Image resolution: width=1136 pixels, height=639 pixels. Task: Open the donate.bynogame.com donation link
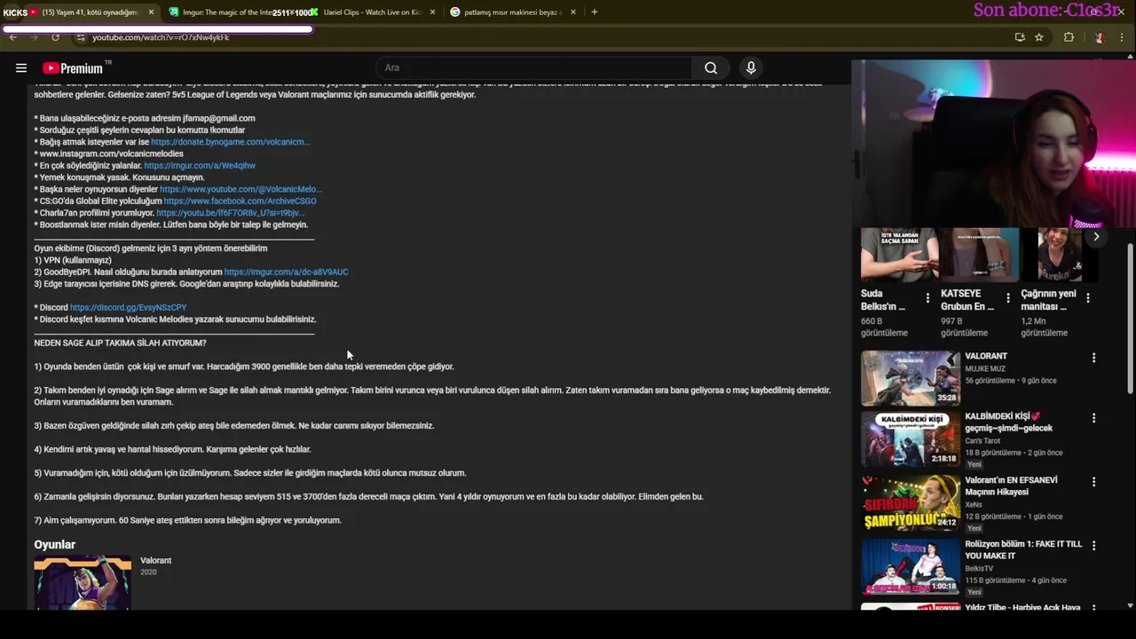point(230,142)
